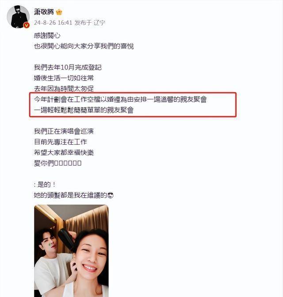This screenshot has height=297, width=283.
Task: Click the 发布于 辽宁 location text
Action: (90, 23)
